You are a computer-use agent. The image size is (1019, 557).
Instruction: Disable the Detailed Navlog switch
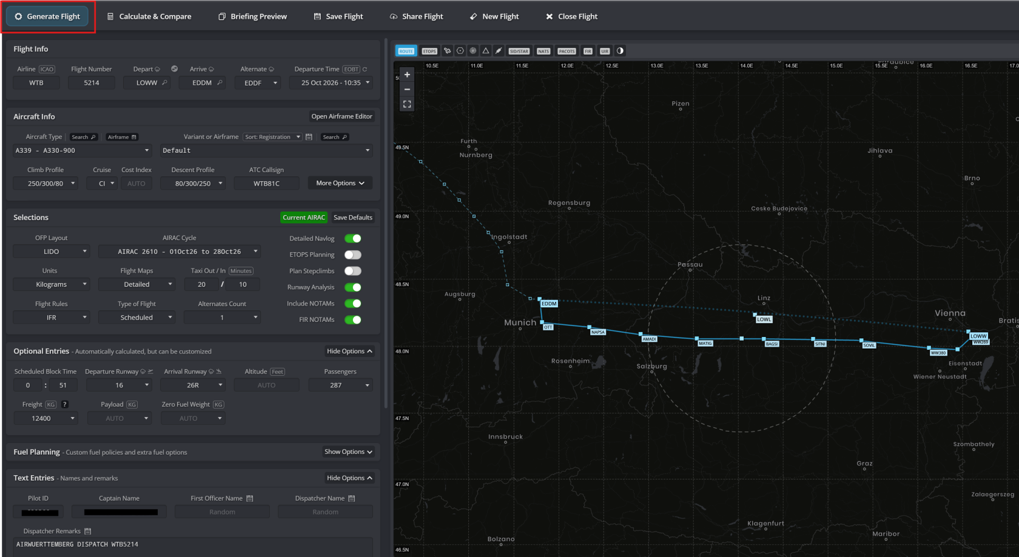[353, 238]
